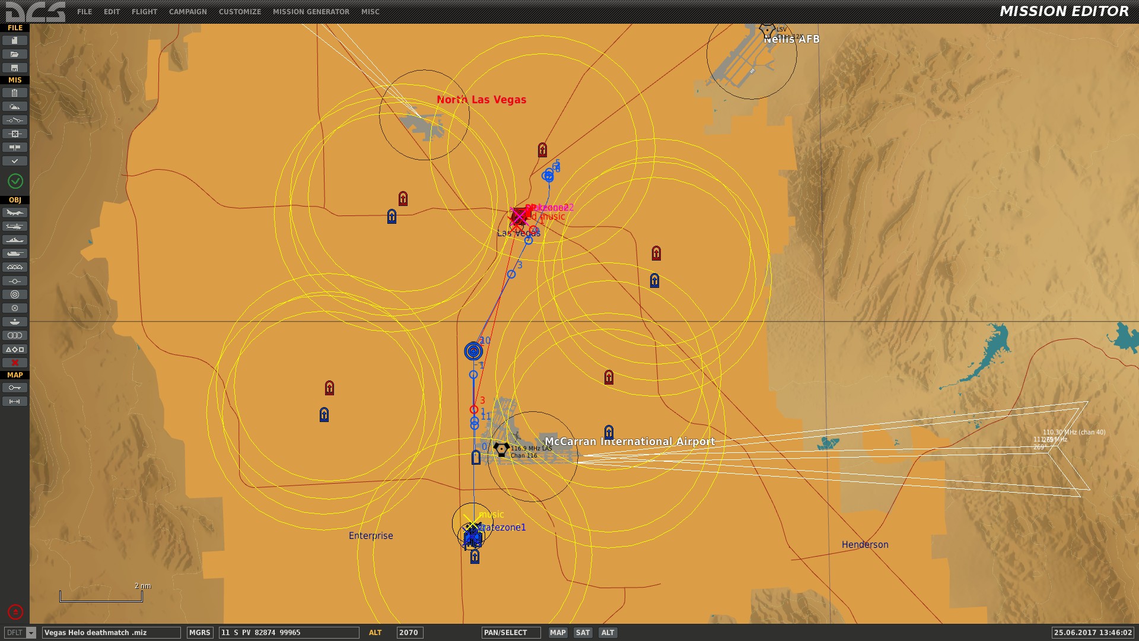
Task: Select the ground vehicle tank tool
Action: click(x=15, y=253)
